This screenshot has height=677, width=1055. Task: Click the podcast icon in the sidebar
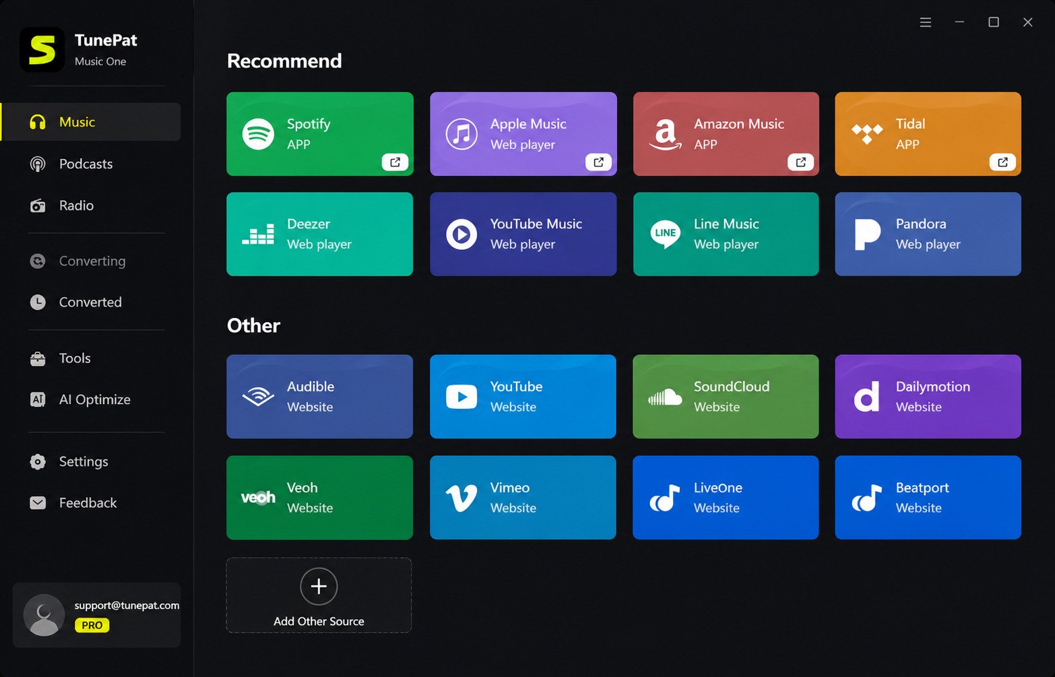[x=38, y=164]
